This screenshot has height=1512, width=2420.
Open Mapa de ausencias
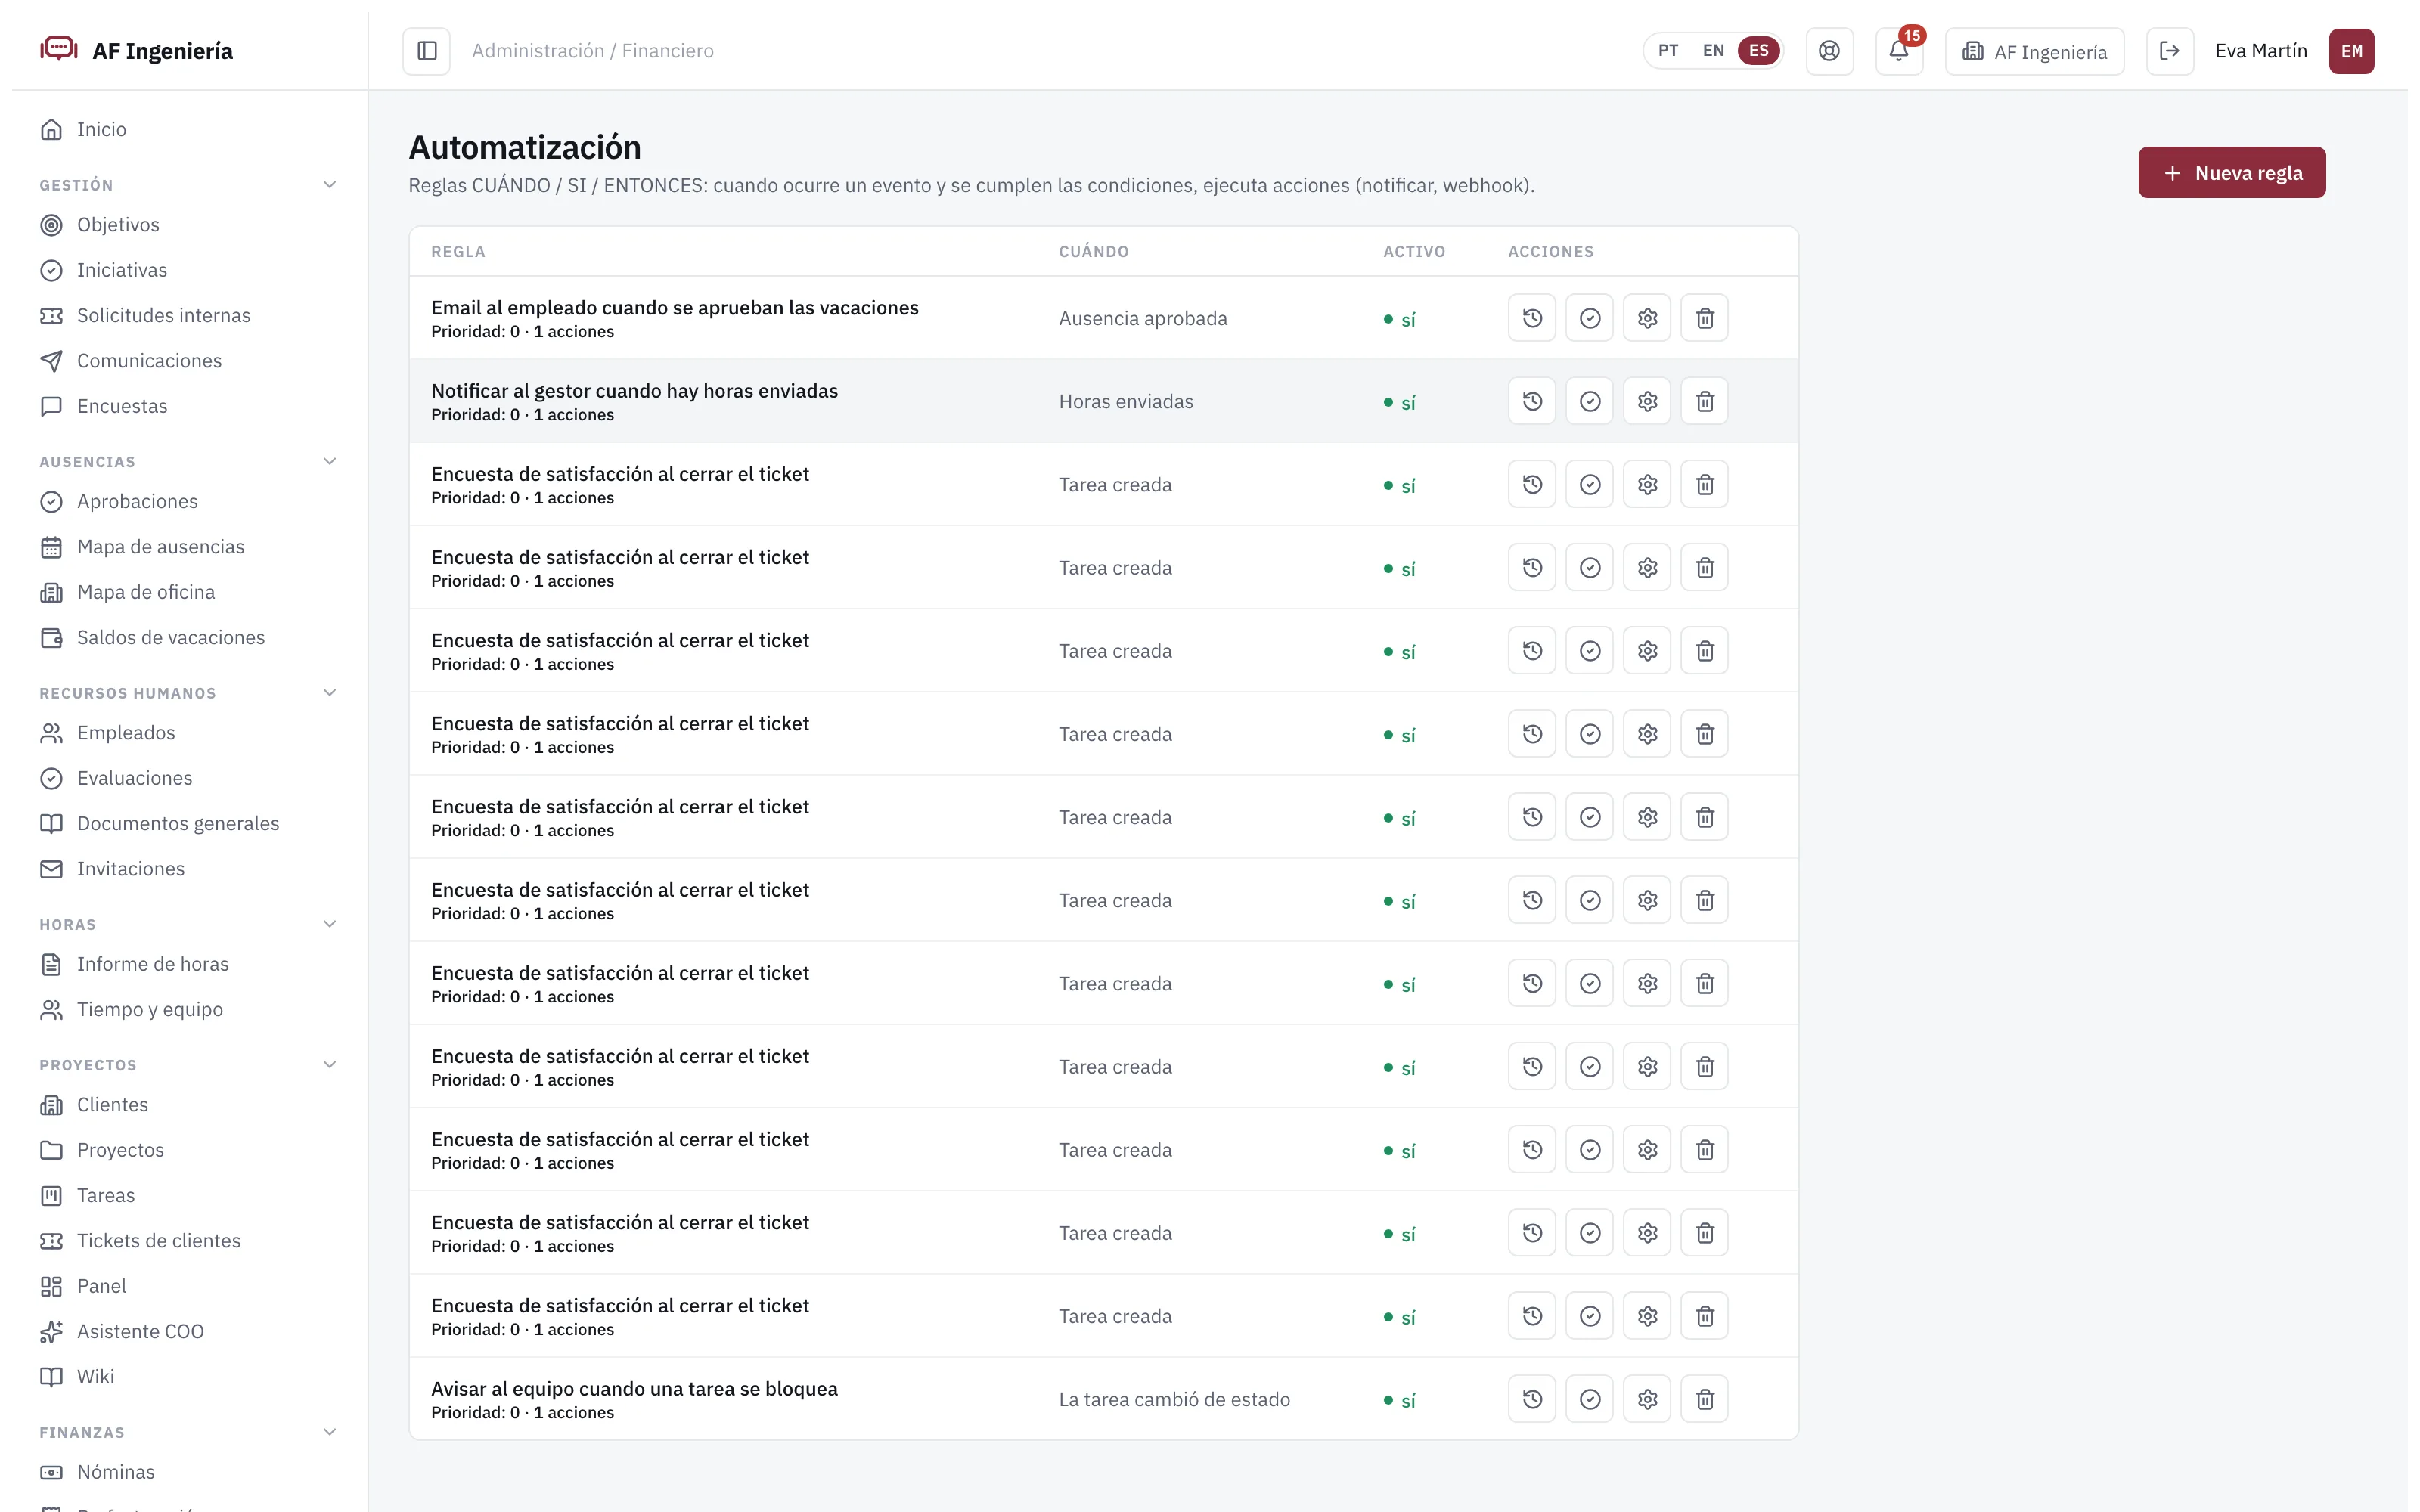160,547
